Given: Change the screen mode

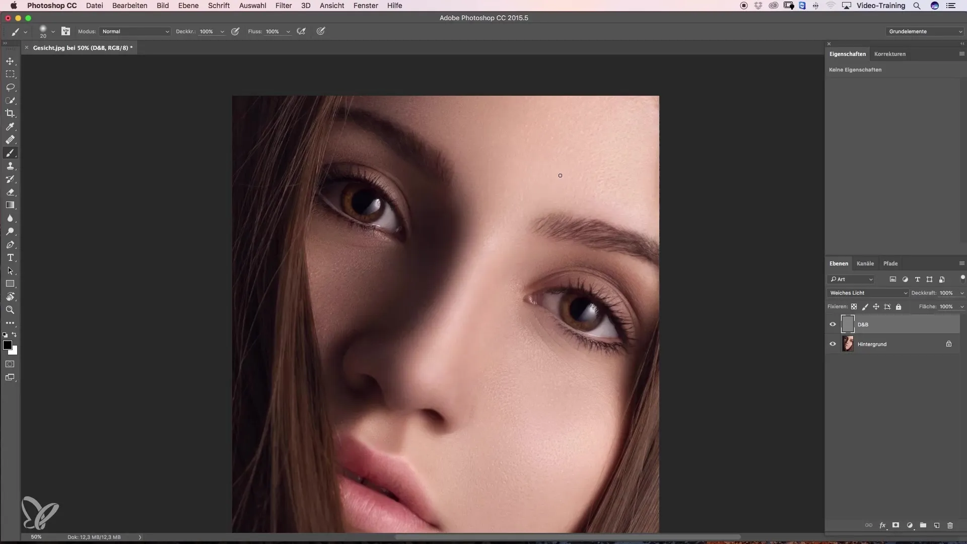Looking at the screenshot, I should 10,377.
